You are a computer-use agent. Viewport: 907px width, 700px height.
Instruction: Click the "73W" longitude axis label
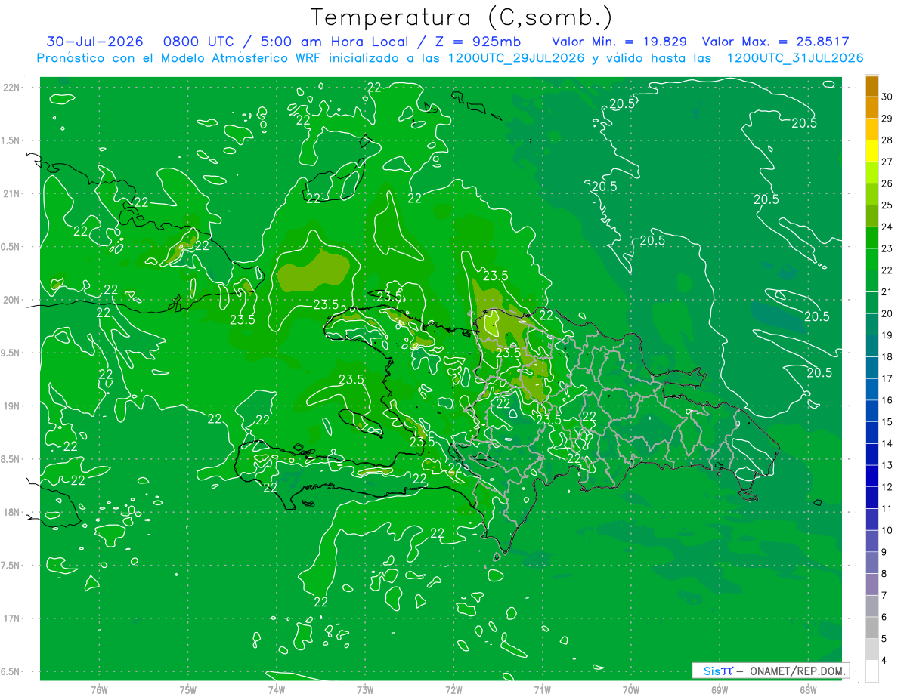[365, 690]
